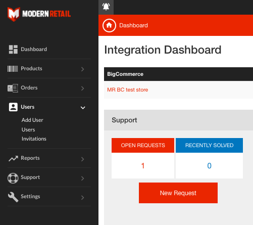Open the Users list sub-item
Screen dimensions: 253x225
(28, 129)
